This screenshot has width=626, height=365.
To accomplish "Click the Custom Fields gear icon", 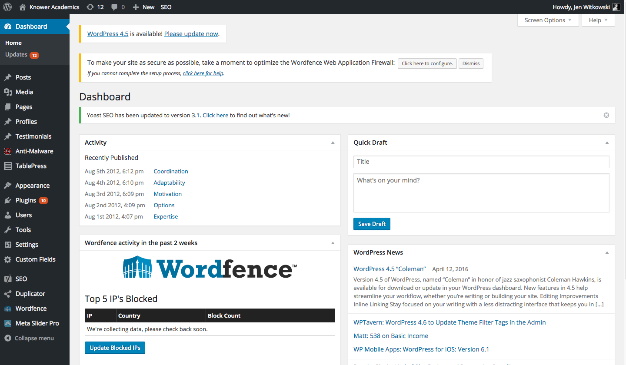I will click(x=8, y=259).
